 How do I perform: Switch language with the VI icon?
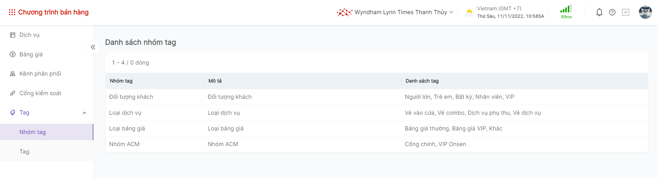pyautogui.click(x=626, y=12)
